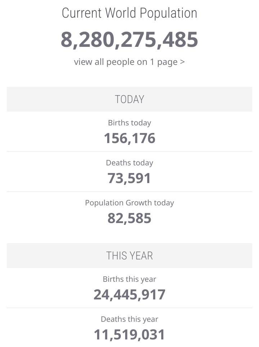Select the births today count 156,176
This screenshot has width=259, height=347.
129,138
